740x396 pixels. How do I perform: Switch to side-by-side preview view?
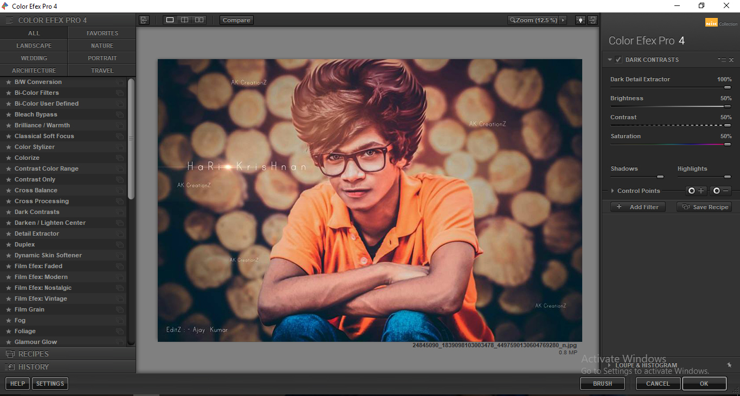200,20
